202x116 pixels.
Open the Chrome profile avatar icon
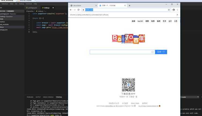[x=174, y=10]
